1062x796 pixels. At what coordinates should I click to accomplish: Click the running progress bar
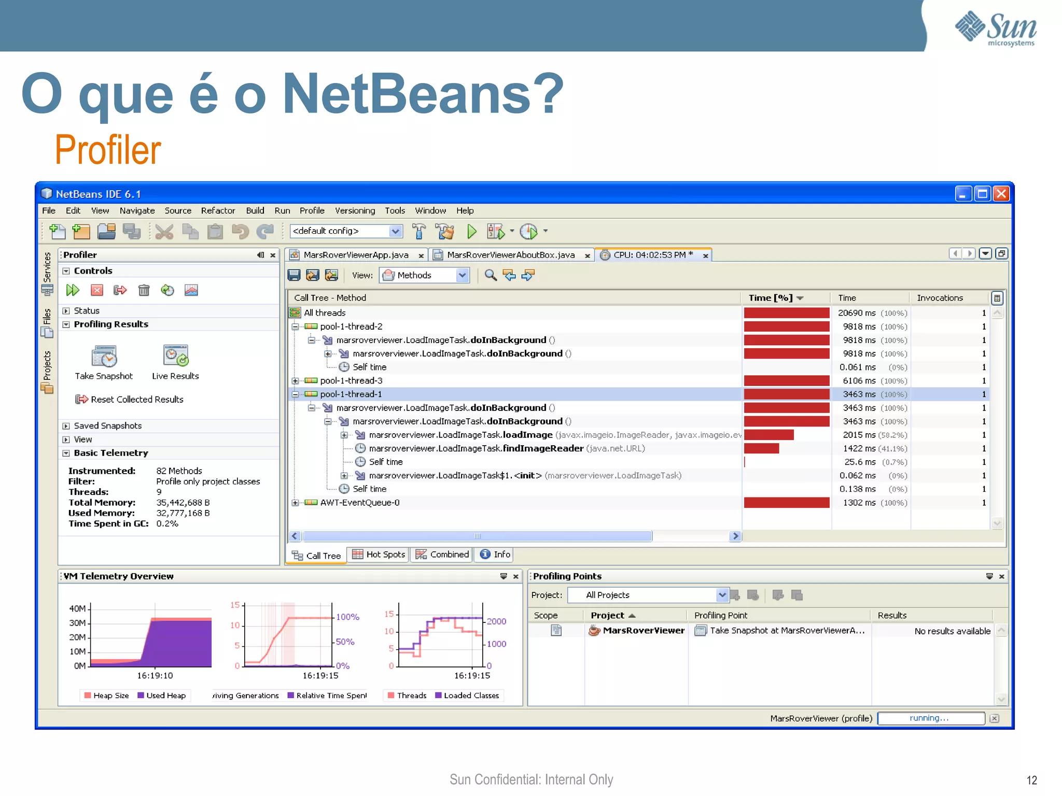(931, 718)
